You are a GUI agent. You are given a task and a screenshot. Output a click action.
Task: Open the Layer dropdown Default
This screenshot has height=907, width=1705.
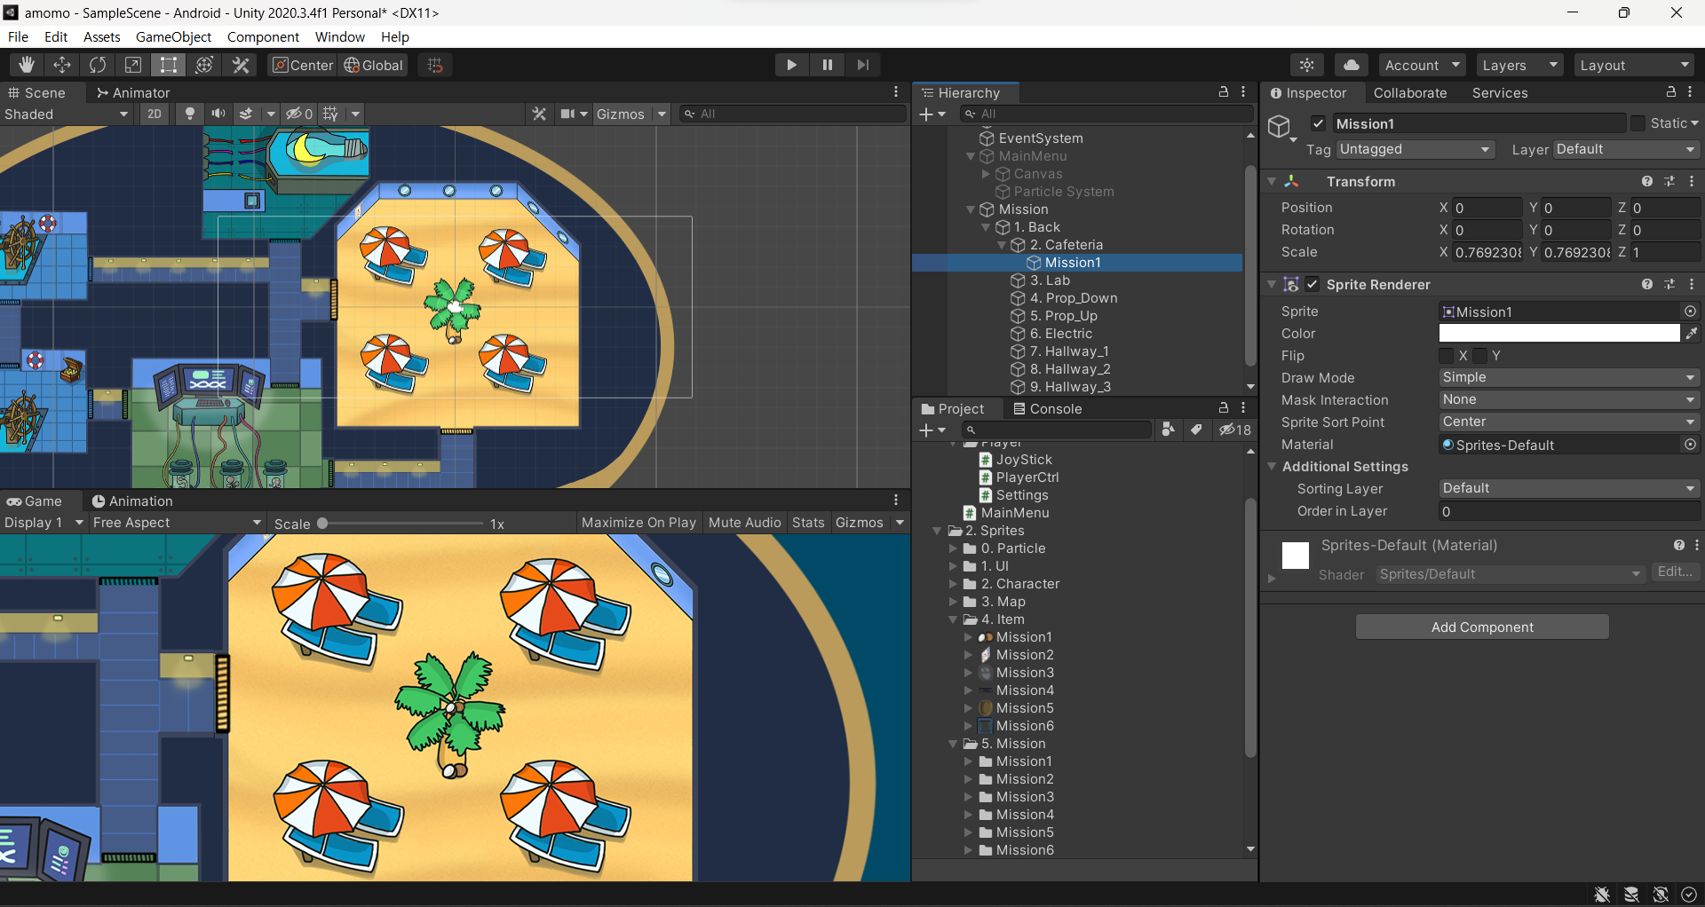pos(1626,149)
